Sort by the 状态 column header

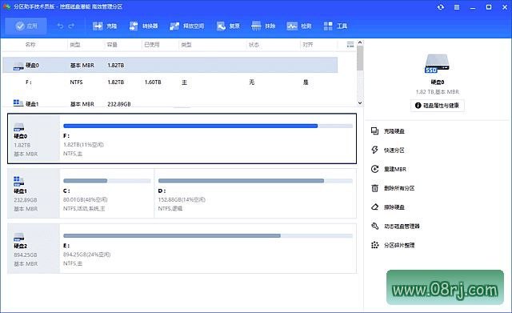click(254, 45)
